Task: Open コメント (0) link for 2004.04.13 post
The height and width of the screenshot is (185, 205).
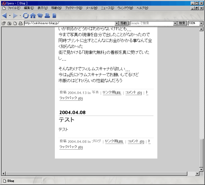Action: [134, 92]
